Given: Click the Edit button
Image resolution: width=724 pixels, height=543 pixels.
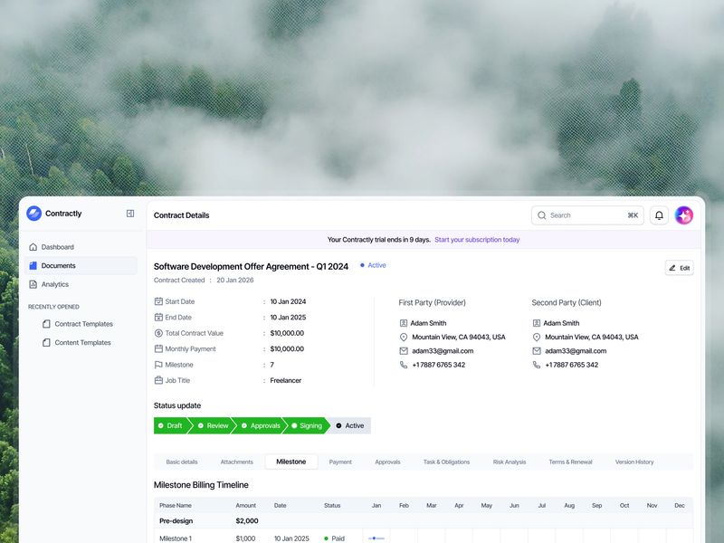Looking at the screenshot, I should click(x=680, y=268).
